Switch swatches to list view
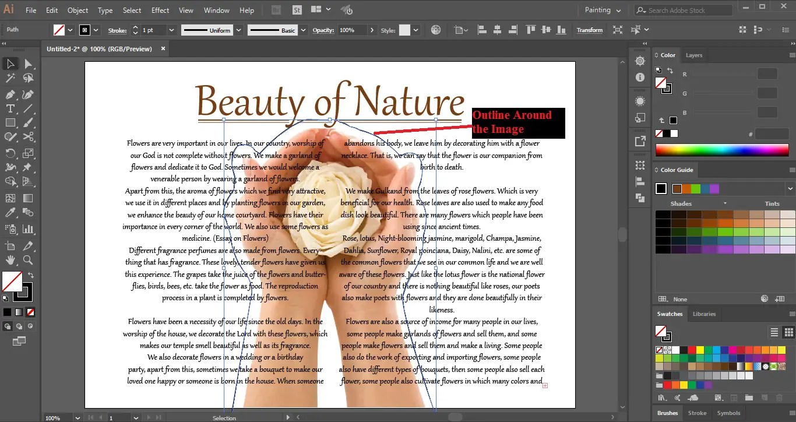Image resolution: width=796 pixels, height=422 pixels. point(774,332)
